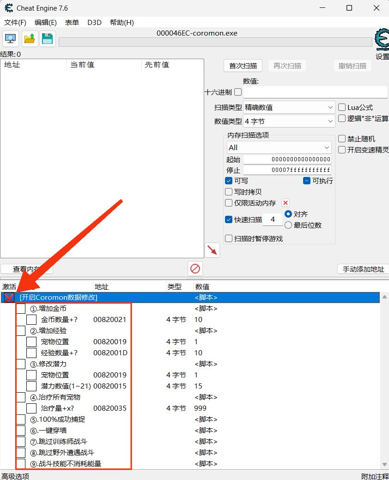The width and height of the screenshot is (389, 480).
Task: Open Cheat Engine logo settings icon
Action: 382,39
